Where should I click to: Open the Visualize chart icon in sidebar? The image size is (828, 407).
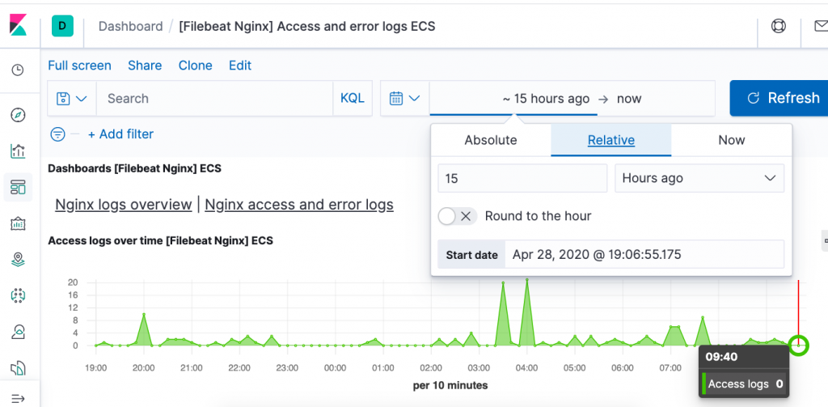tap(18, 151)
